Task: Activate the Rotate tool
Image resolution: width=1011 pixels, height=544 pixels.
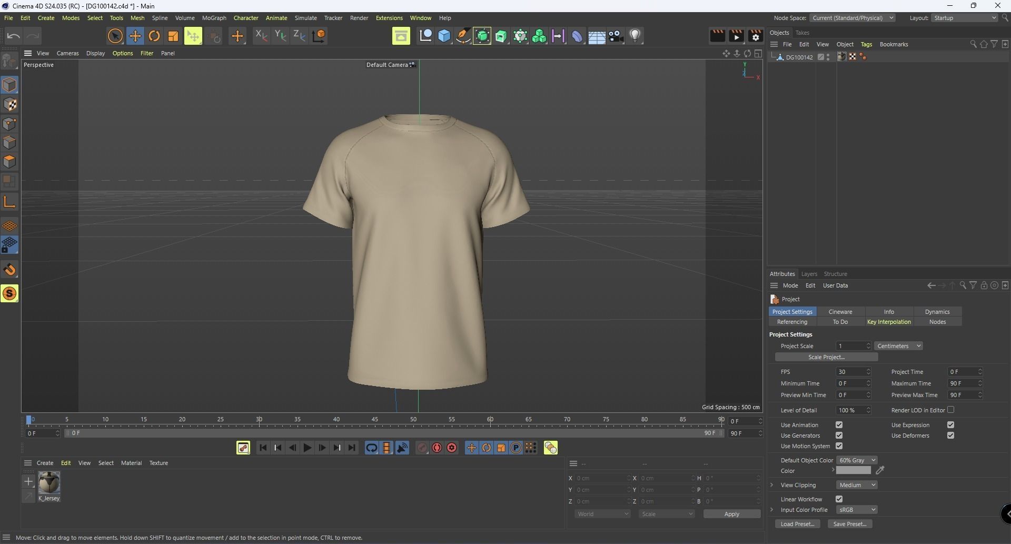Action: click(x=154, y=36)
